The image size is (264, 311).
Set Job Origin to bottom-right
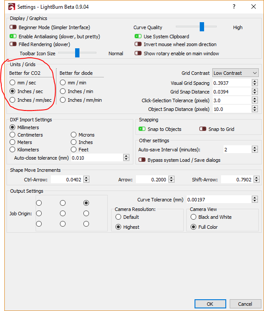click(x=86, y=224)
